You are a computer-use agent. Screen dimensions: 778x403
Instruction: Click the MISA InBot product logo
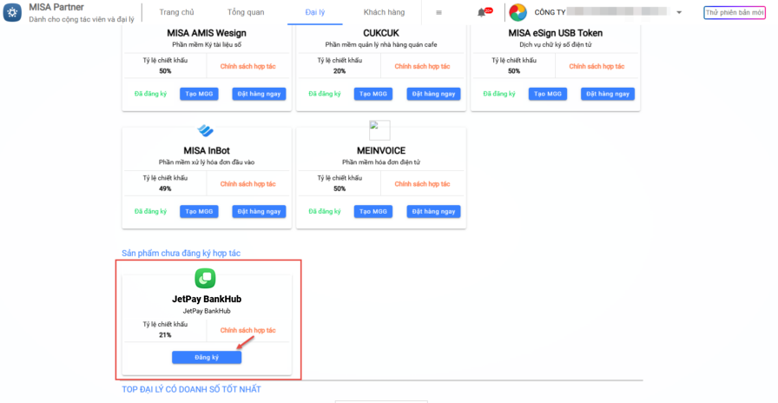[206, 130]
